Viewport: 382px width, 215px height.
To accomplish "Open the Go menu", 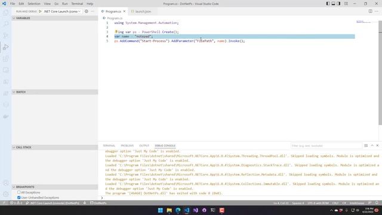I will click(x=56, y=4).
